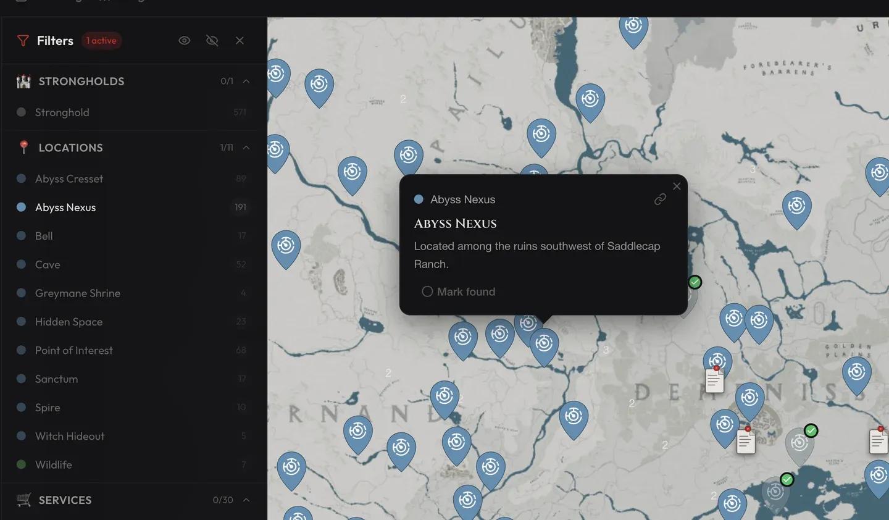
Task: Click the dimmed Stronghold list entry
Action: point(62,112)
